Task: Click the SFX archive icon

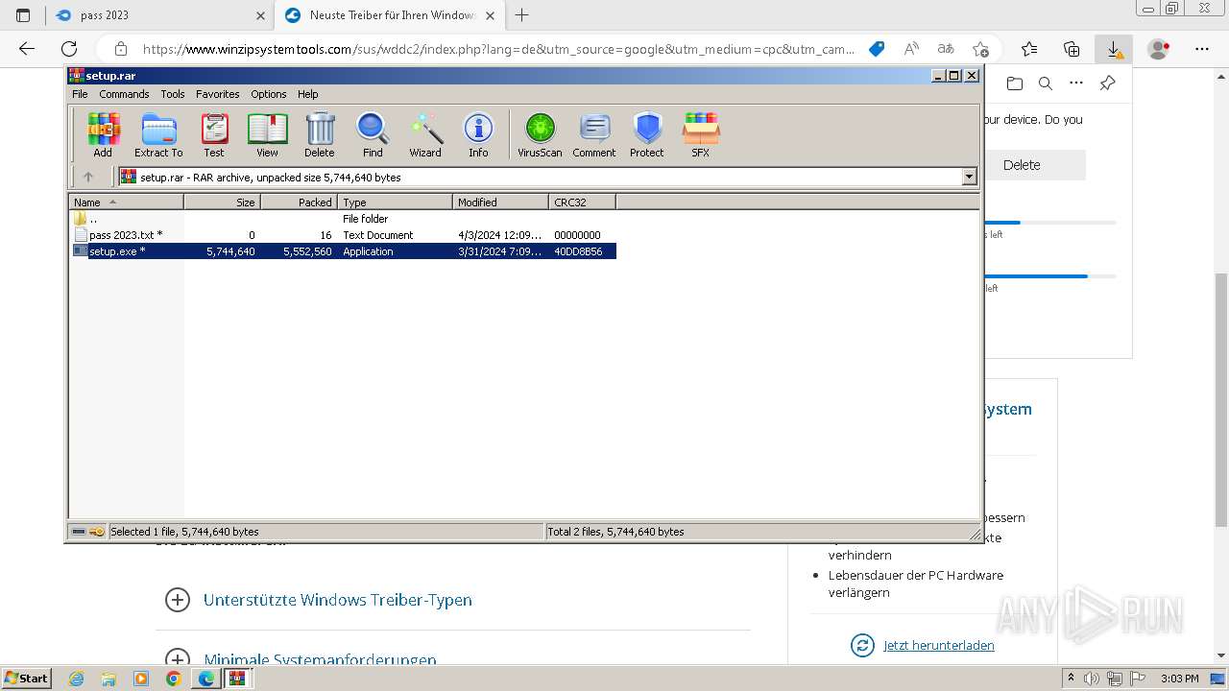Action: pyautogui.click(x=701, y=135)
